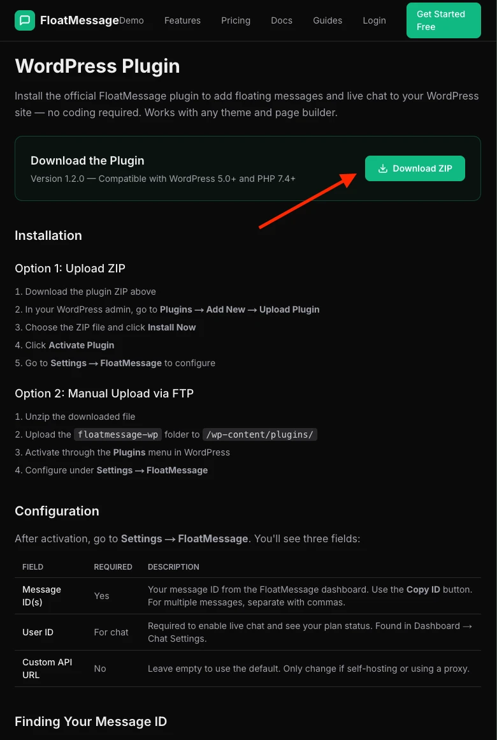Viewport: 497px width, 740px height.
Task: Click step Download the plugin ZIP above
Action: tap(85, 292)
